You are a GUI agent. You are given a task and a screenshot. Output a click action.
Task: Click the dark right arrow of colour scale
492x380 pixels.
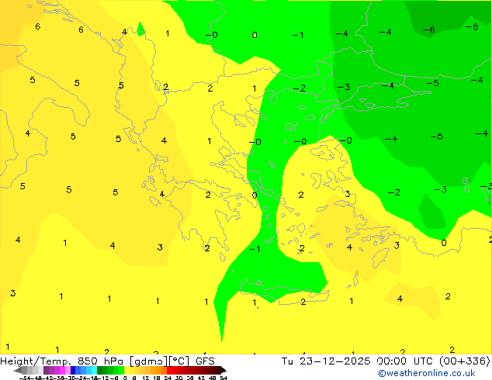tap(223, 370)
